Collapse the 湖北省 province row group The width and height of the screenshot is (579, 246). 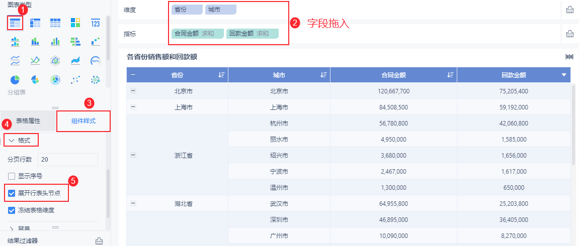coord(133,203)
